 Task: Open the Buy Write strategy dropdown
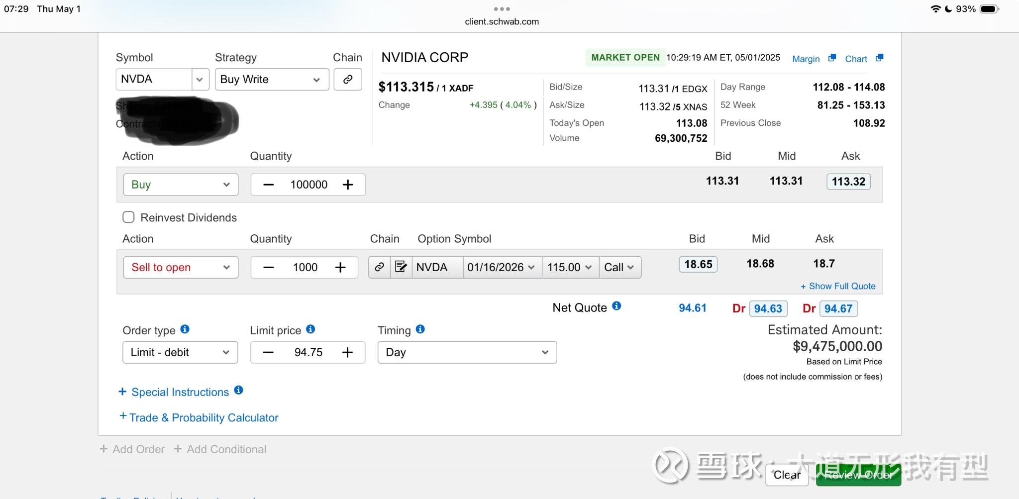[272, 79]
